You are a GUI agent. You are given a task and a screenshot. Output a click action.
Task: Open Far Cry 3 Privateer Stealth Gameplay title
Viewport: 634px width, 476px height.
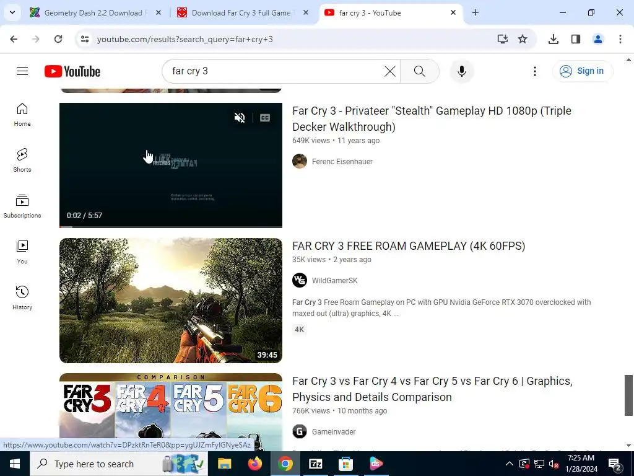click(432, 118)
